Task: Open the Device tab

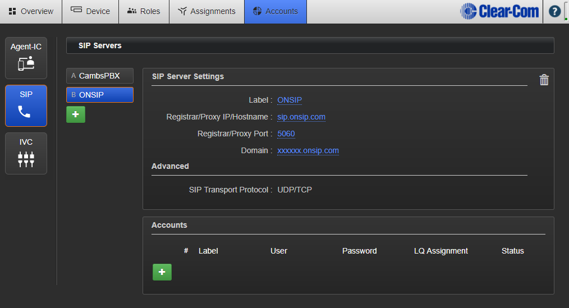Action: [x=90, y=11]
